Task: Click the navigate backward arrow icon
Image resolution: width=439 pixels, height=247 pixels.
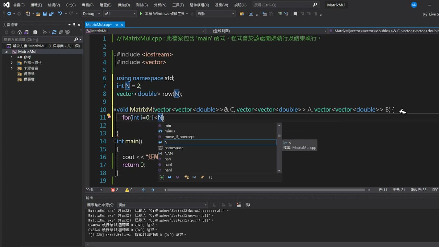Action: point(9,14)
